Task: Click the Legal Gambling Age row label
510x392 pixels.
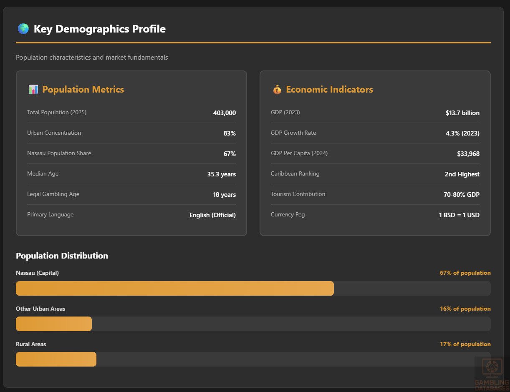Action: 53,194
